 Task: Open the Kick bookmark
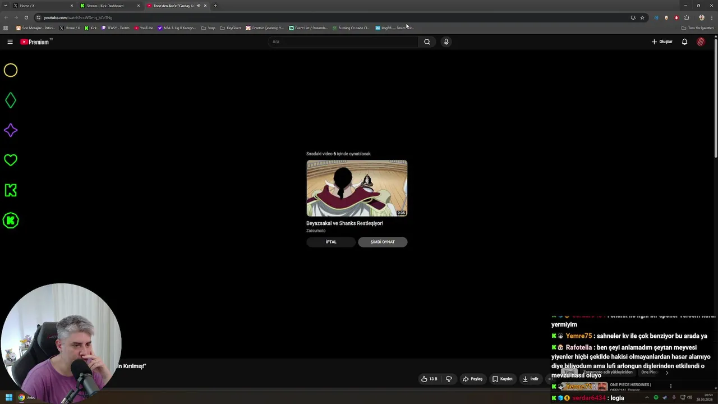tap(90, 27)
